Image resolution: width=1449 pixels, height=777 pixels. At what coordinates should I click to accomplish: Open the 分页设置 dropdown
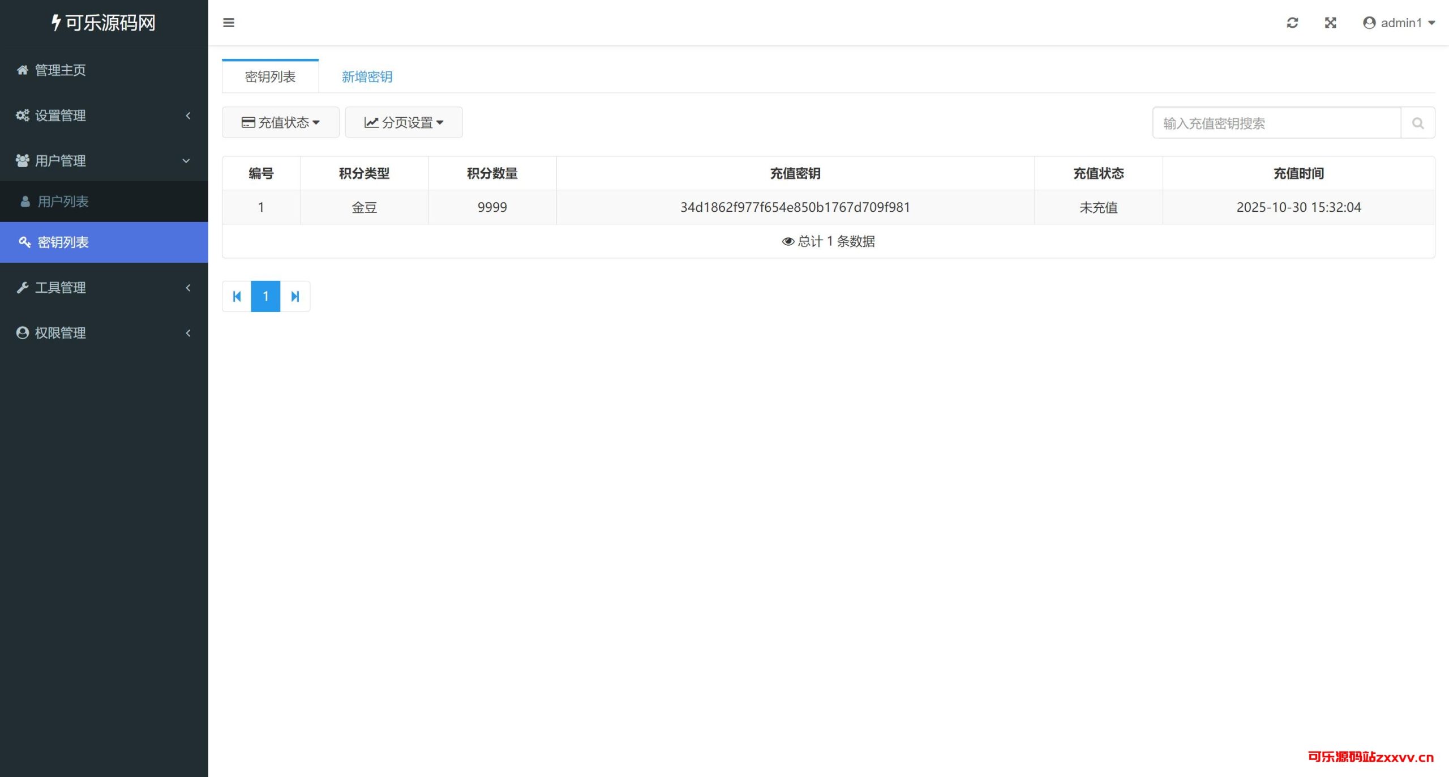coord(404,122)
